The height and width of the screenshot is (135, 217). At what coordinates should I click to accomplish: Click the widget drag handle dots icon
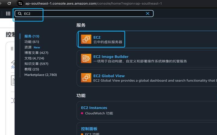pos(12,49)
